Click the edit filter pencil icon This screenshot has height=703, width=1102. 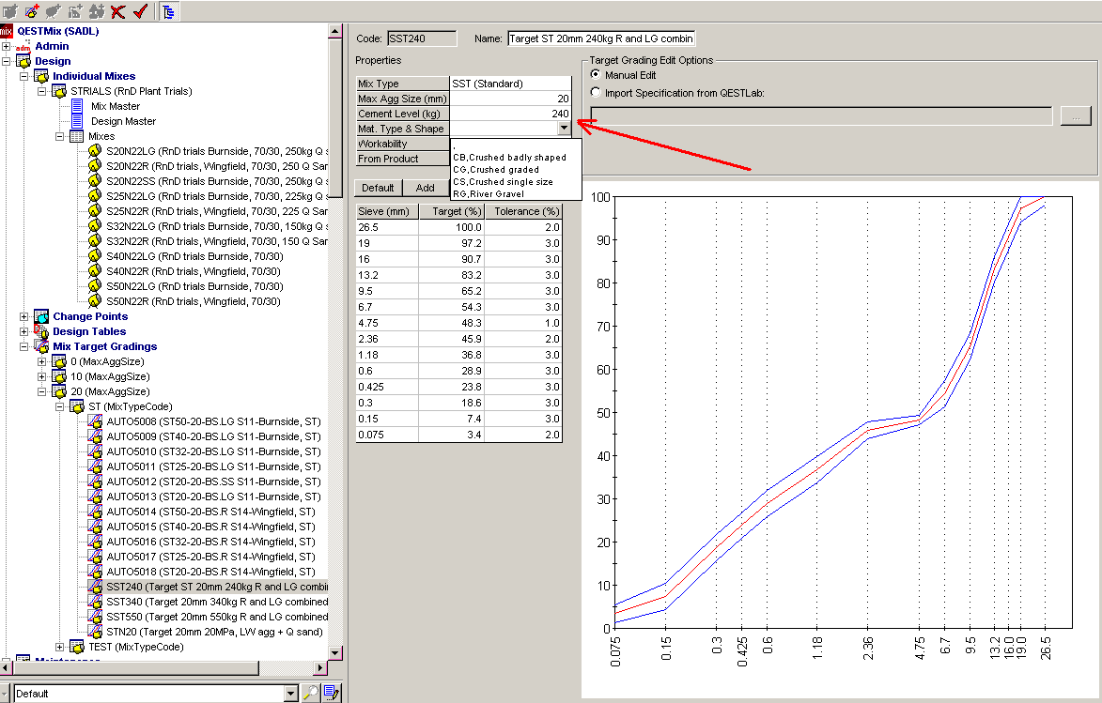(x=331, y=693)
